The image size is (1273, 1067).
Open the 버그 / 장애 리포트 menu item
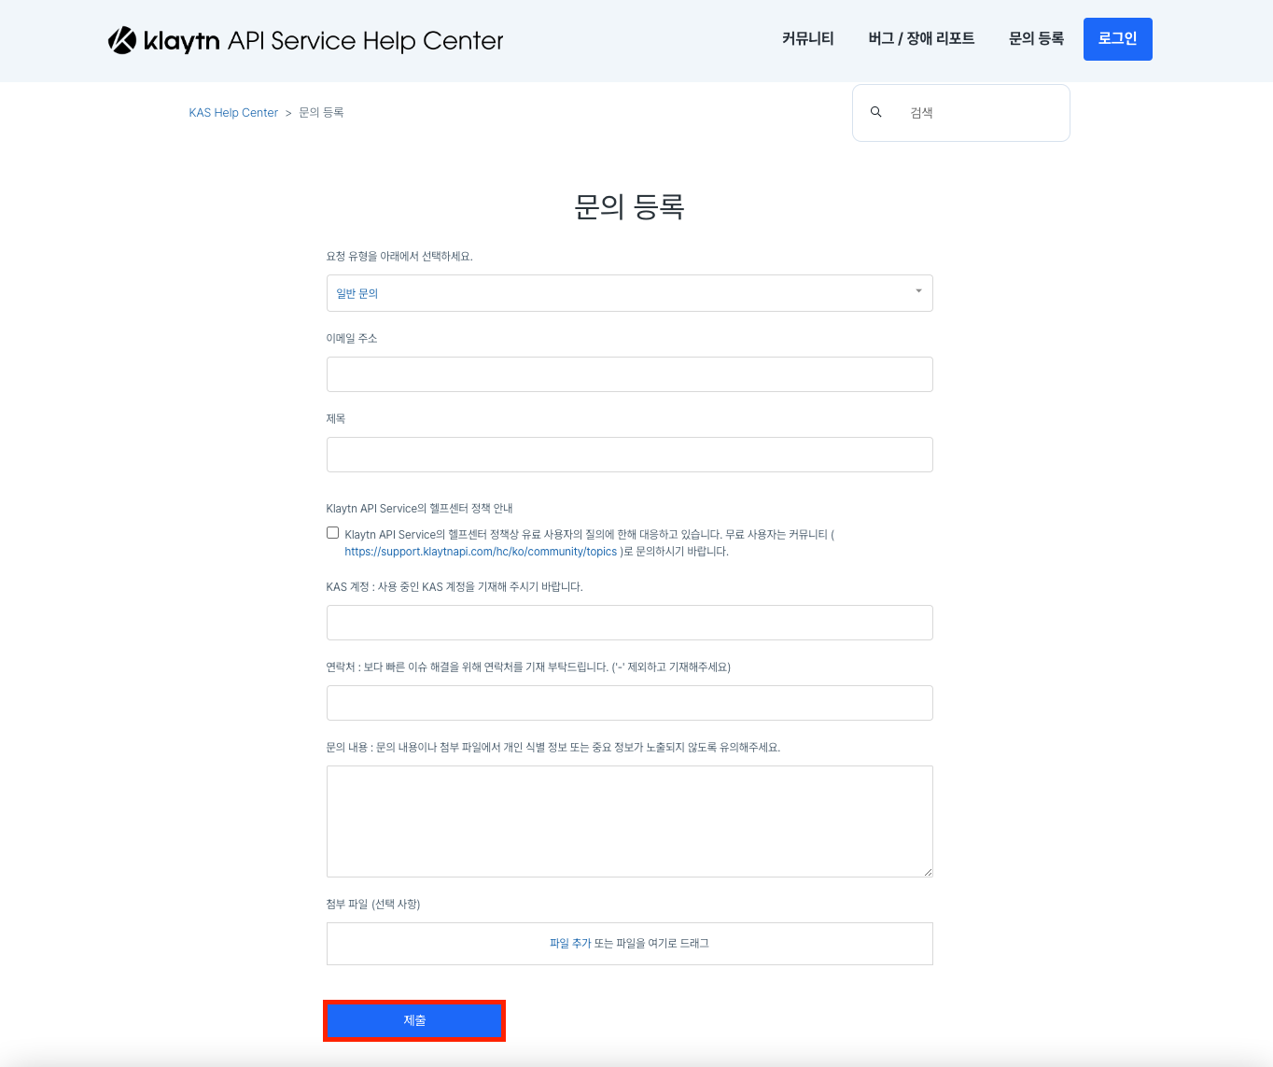(921, 38)
